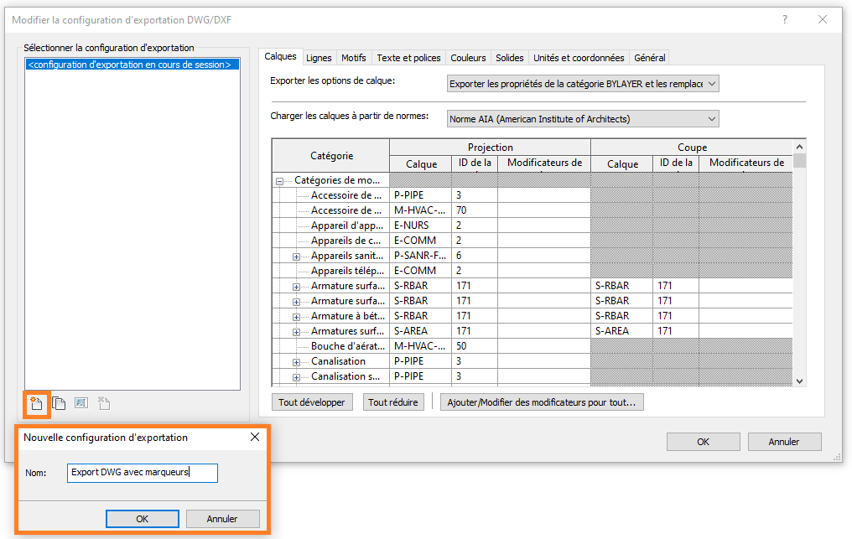The height and width of the screenshot is (539, 852).
Task: Confirm the new configuration name with OK
Action: (x=142, y=519)
